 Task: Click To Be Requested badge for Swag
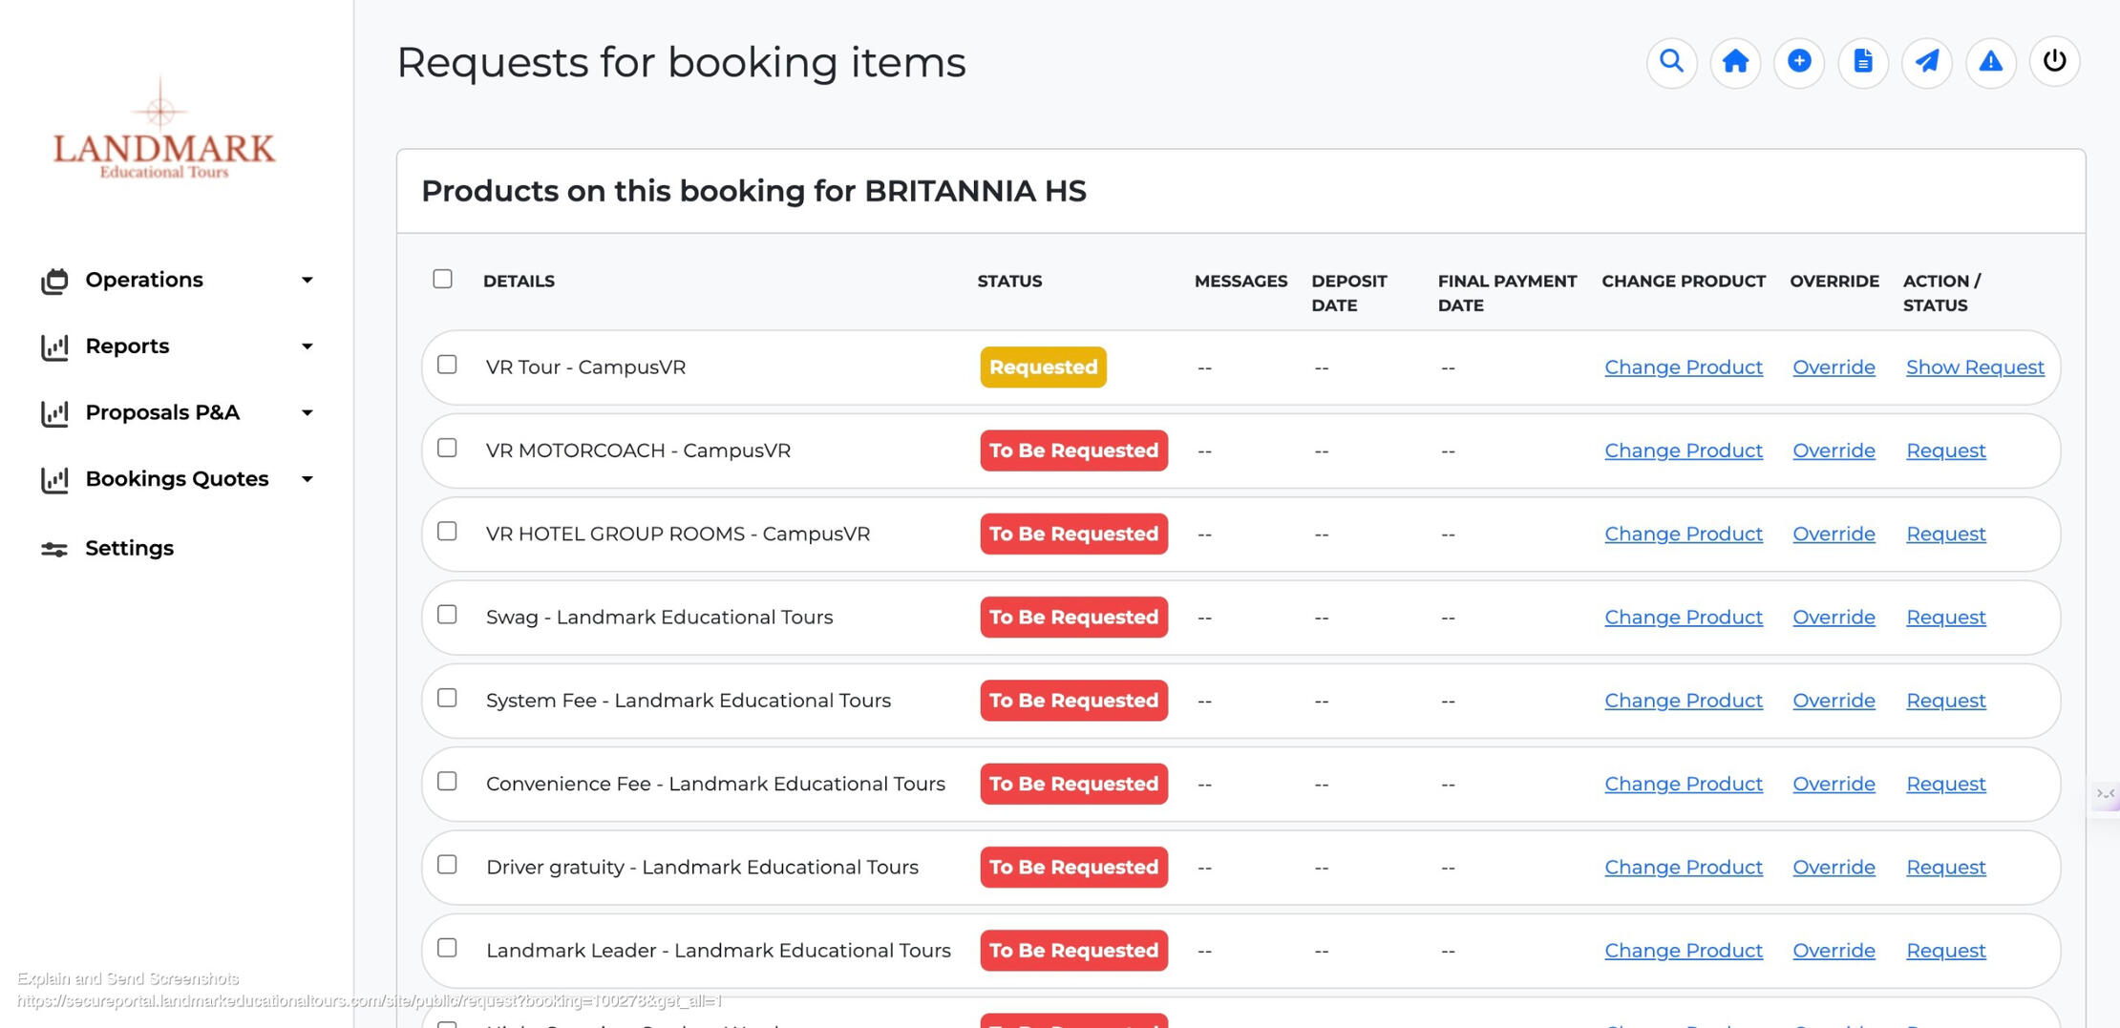(x=1073, y=618)
